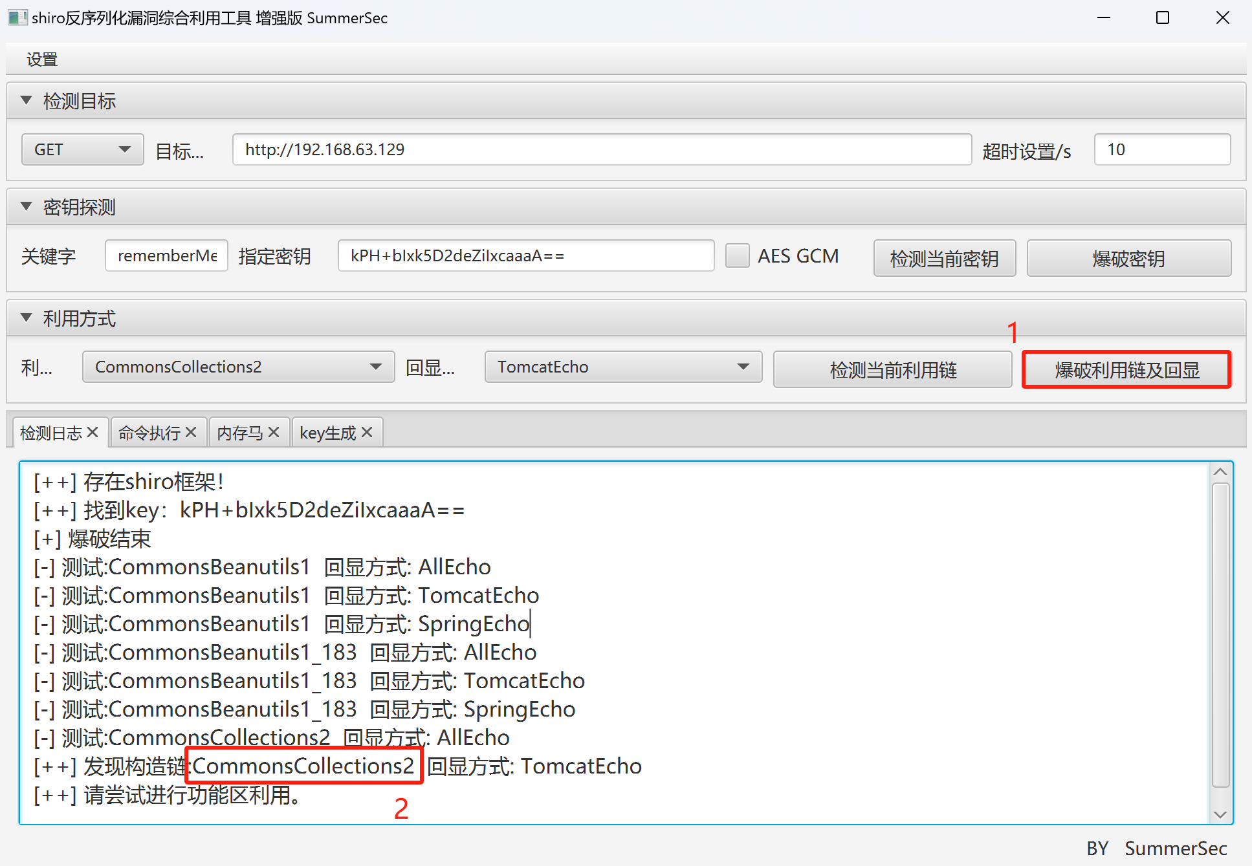The height and width of the screenshot is (866, 1252).
Task: Click the target URL input field
Action: [x=602, y=149]
